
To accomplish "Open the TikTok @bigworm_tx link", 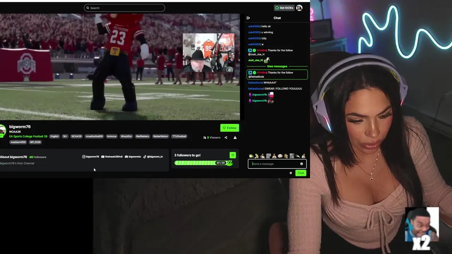I will point(153,157).
